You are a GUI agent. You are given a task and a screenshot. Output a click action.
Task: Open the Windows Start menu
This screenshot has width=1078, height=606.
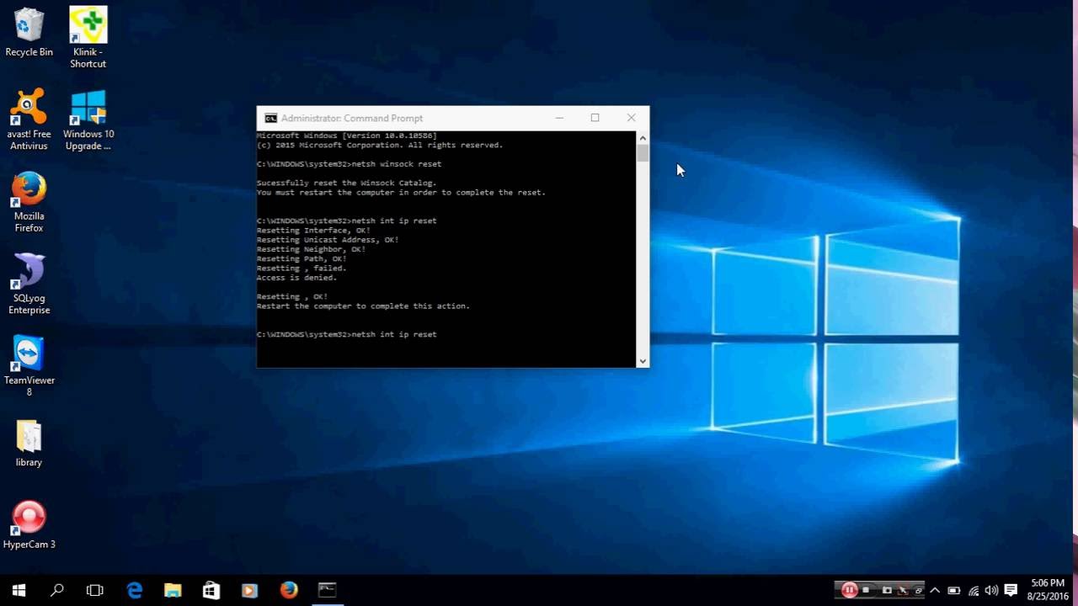click(19, 590)
